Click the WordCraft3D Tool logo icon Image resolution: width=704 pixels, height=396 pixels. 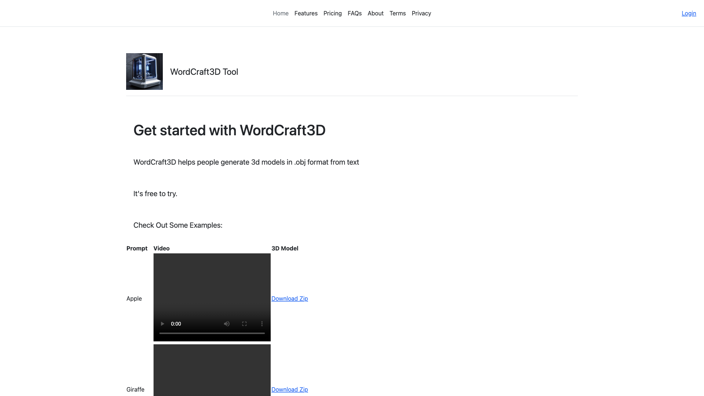pyautogui.click(x=144, y=71)
